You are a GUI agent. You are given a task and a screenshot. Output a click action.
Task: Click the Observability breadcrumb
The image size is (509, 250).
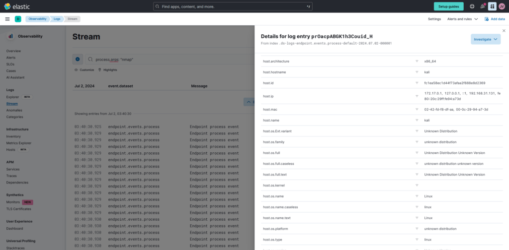(37, 19)
